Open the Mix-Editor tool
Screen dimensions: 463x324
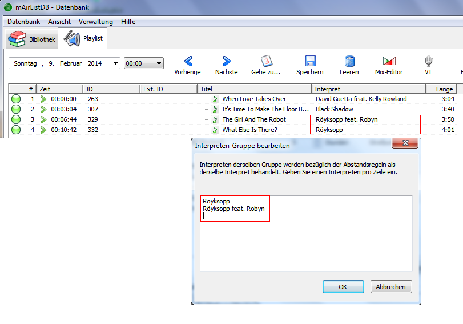coord(389,62)
